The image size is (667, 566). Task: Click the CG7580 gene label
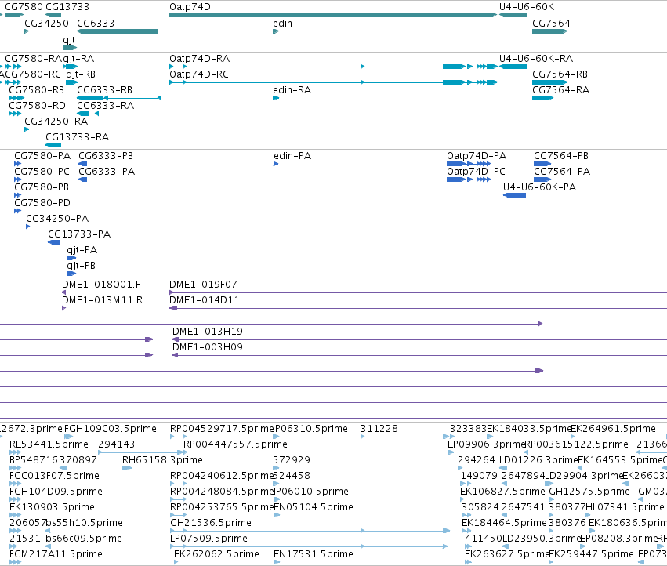click(x=24, y=7)
